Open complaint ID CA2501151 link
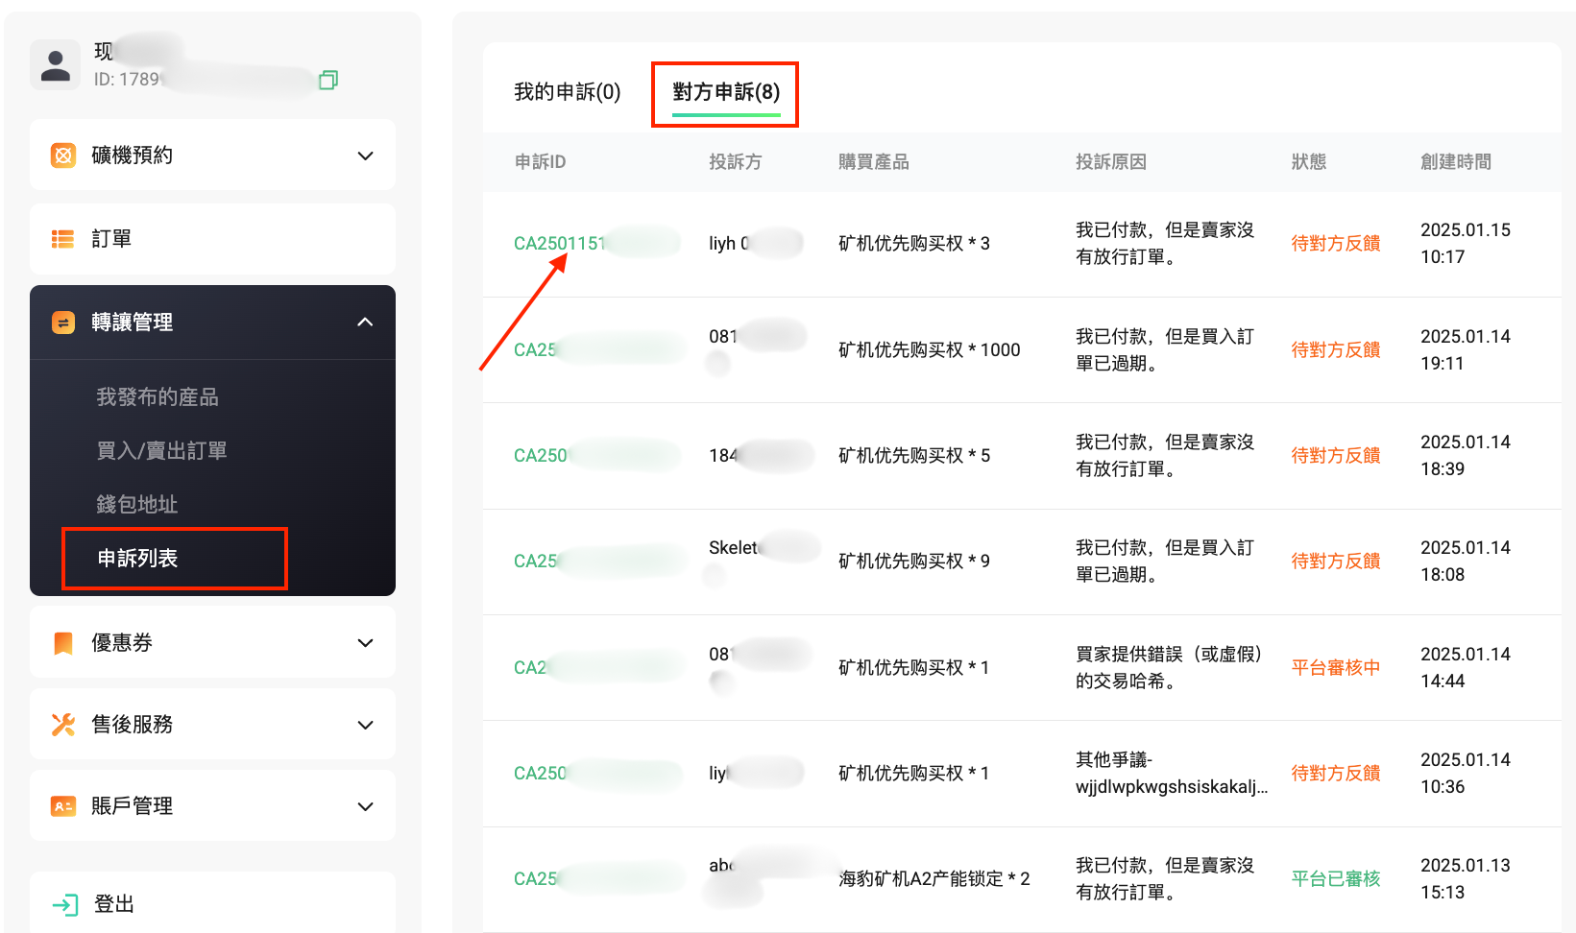The image size is (1576, 933). click(x=560, y=244)
